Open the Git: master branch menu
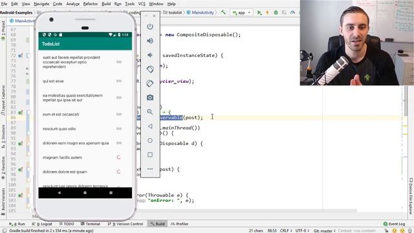 [324, 230]
